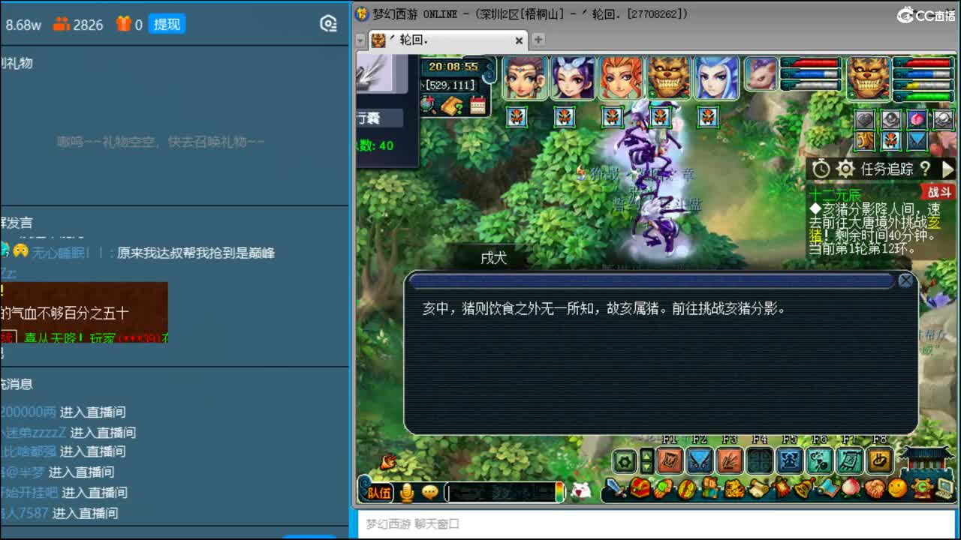
Task: Click the message 原来我达叔帮我抢到是巅峰
Action: click(x=196, y=253)
